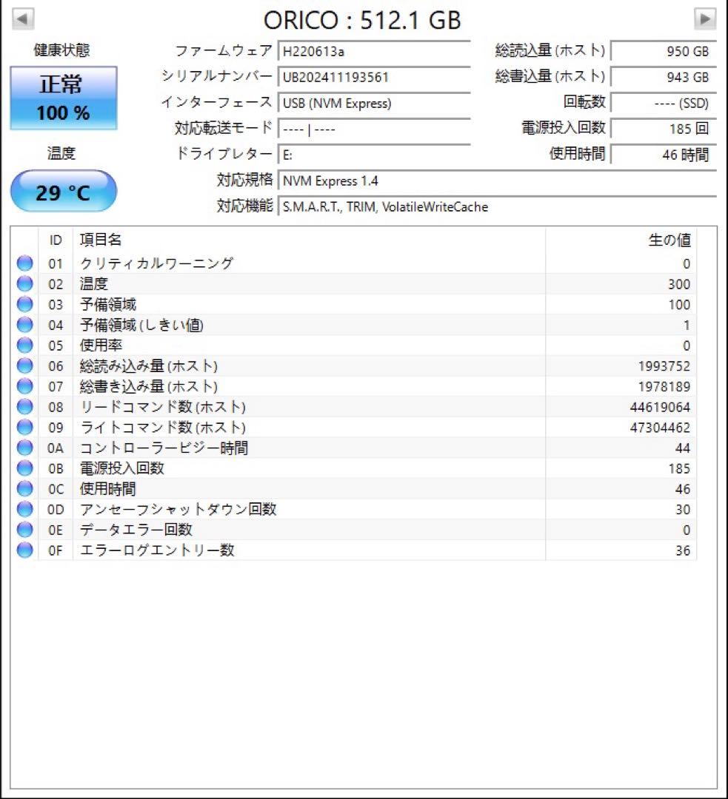
Task: Click the 健康状態 label
Action: (x=61, y=50)
